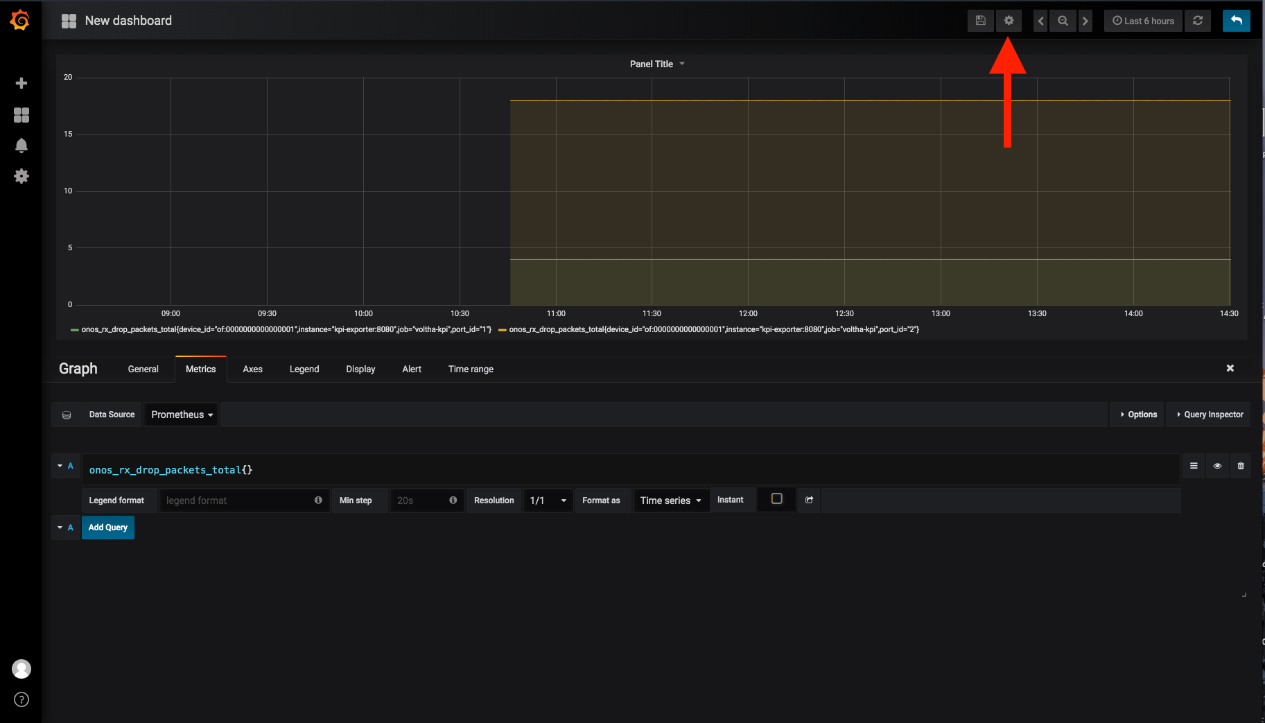Click the Data Source label
Viewport: 1265px width, 723px height.
tap(112, 415)
